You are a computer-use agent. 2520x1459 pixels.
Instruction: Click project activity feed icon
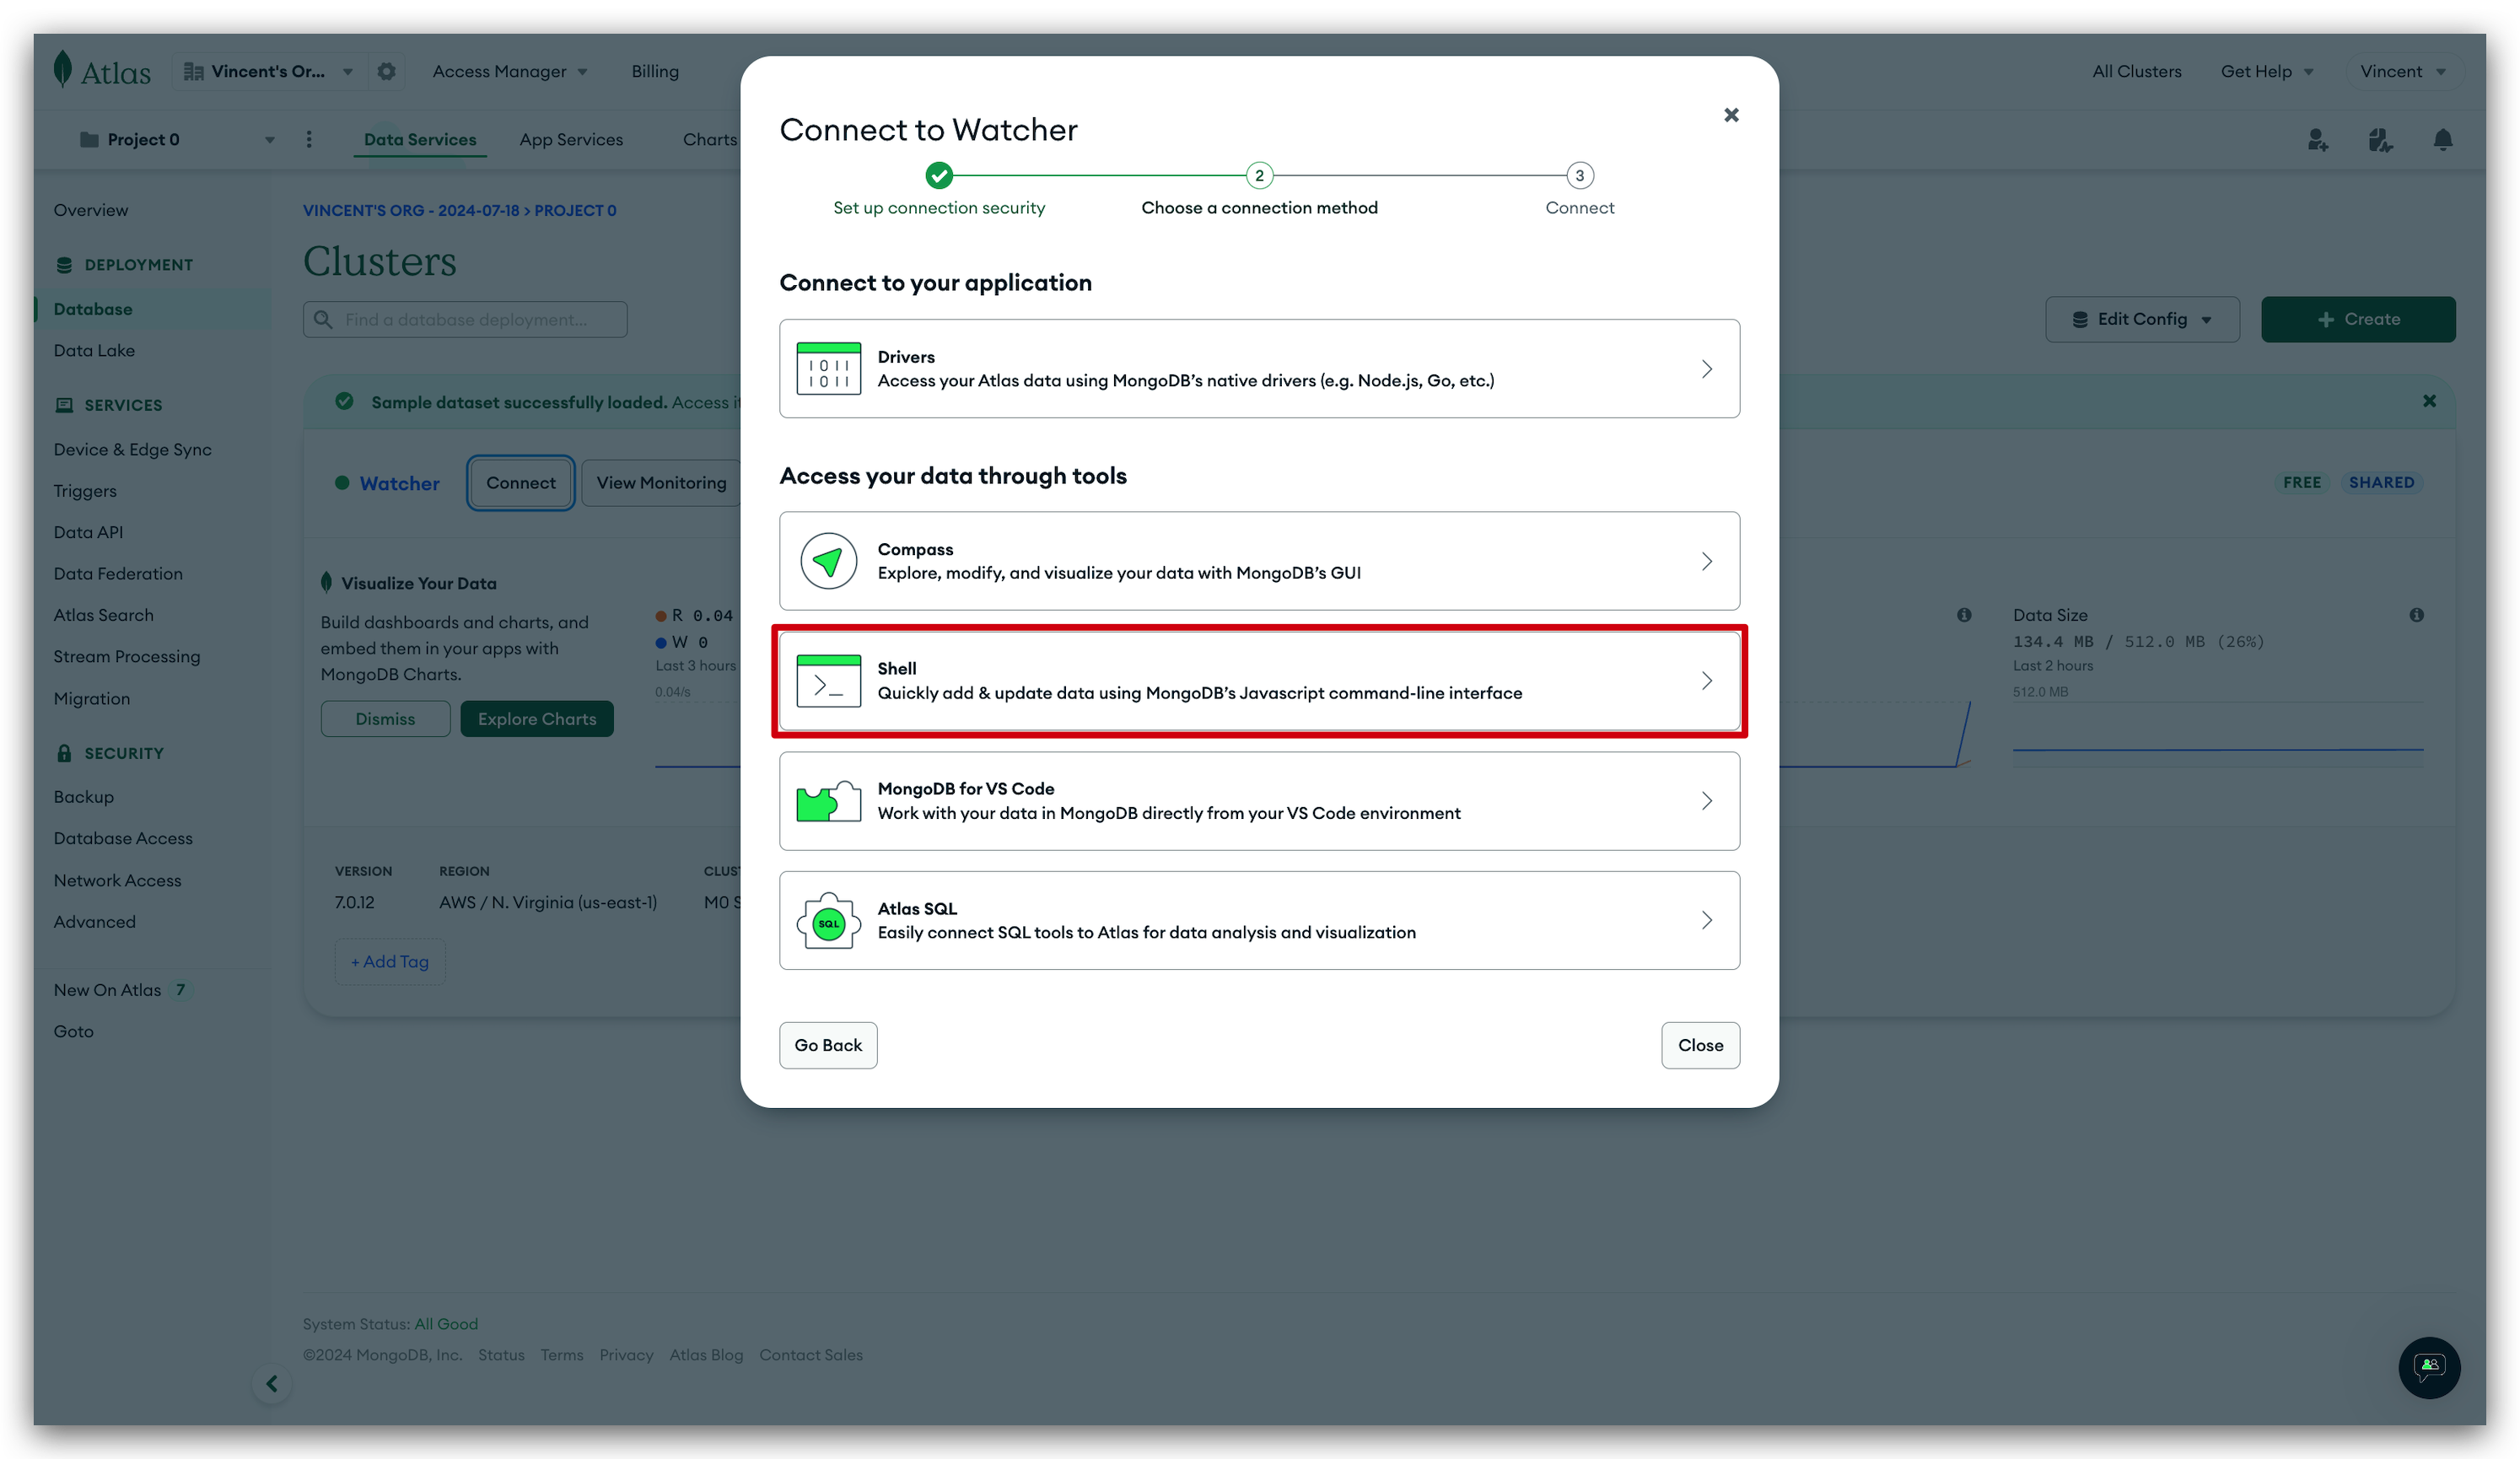click(2380, 140)
